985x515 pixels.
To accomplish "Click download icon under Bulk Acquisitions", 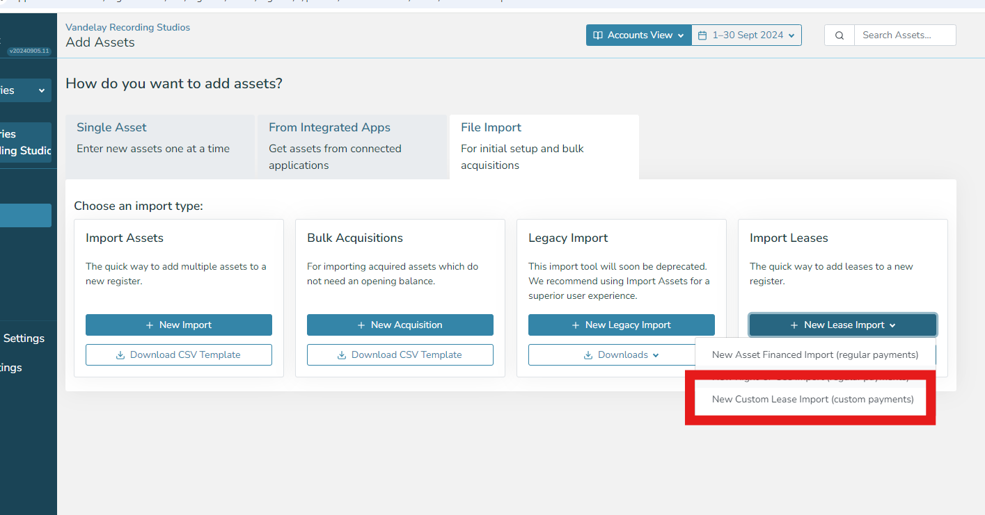I will (x=342, y=355).
